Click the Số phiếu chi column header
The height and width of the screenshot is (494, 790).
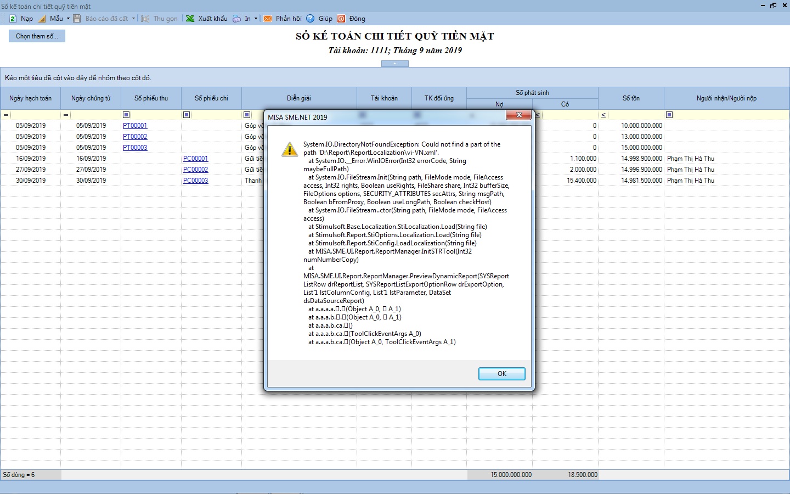pos(211,98)
